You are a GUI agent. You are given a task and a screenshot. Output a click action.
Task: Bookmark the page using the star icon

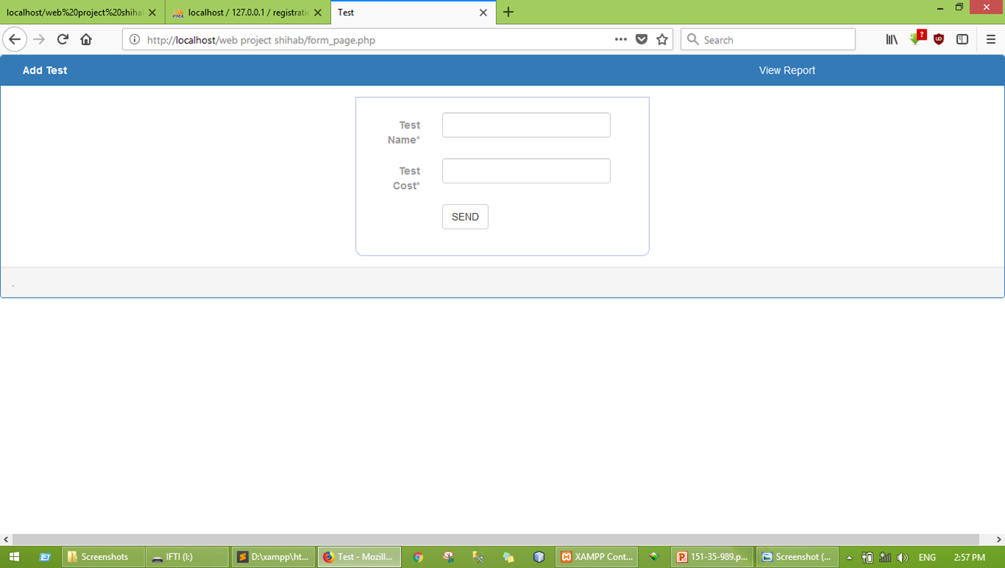pyautogui.click(x=661, y=39)
